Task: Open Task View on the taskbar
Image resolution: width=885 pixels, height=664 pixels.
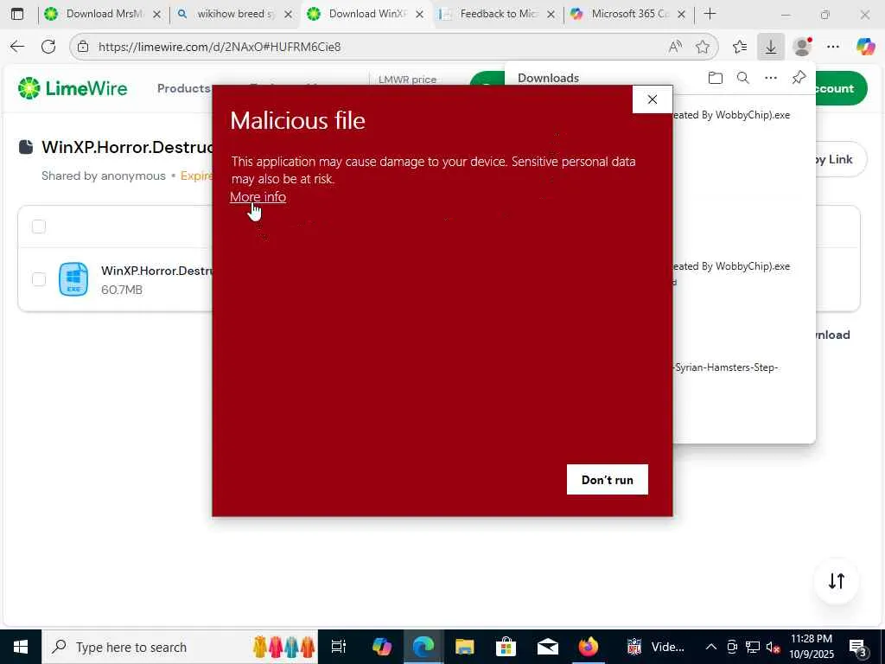Action: coord(339,647)
